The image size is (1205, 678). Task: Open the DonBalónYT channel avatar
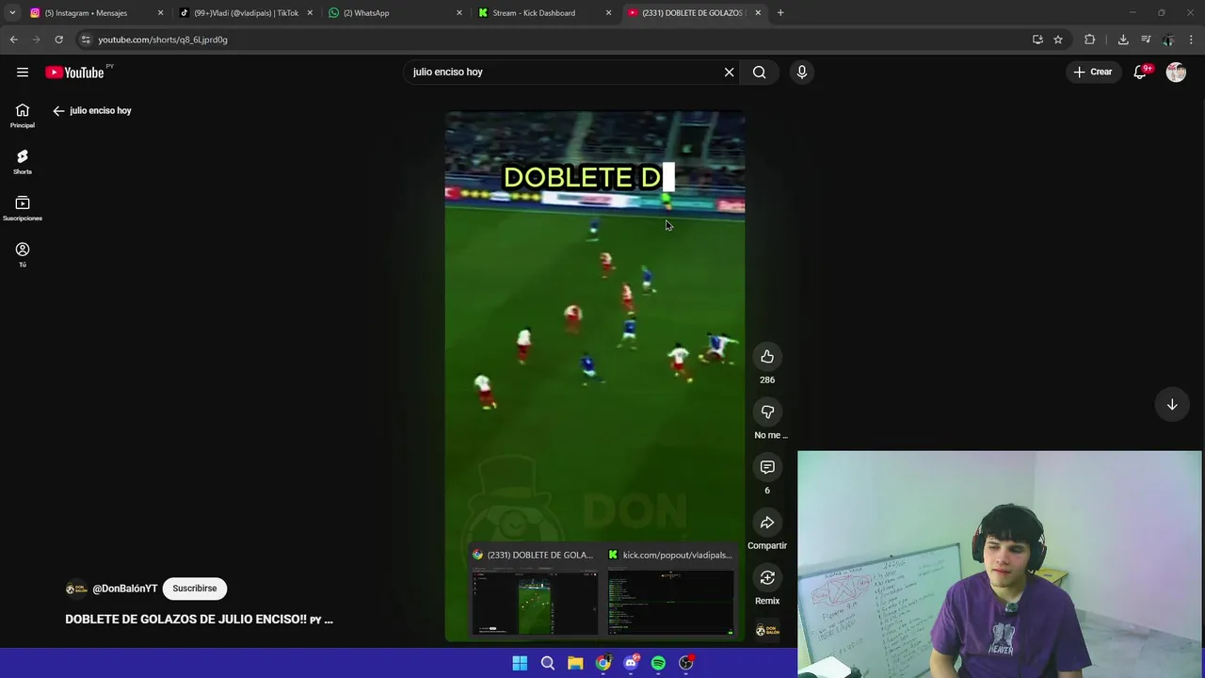click(76, 589)
